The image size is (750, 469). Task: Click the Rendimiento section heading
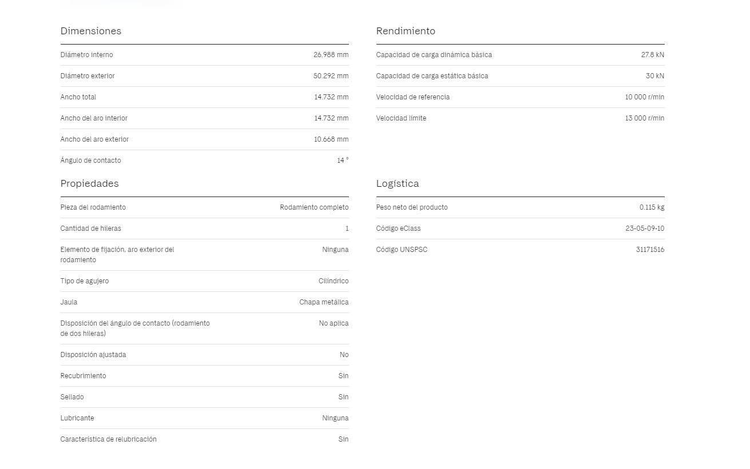406,31
